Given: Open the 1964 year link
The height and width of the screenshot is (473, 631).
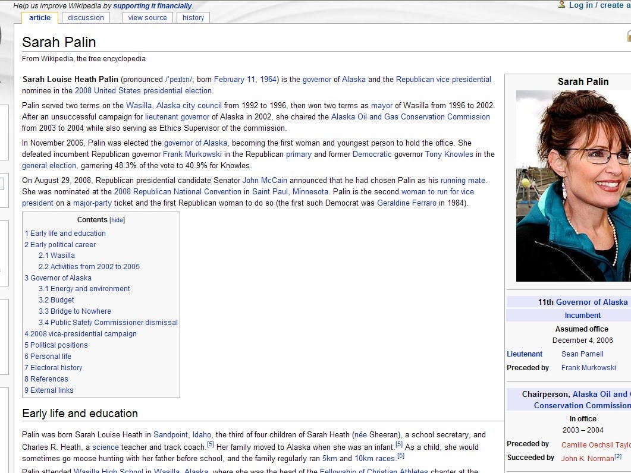Looking at the screenshot, I should [268, 79].
